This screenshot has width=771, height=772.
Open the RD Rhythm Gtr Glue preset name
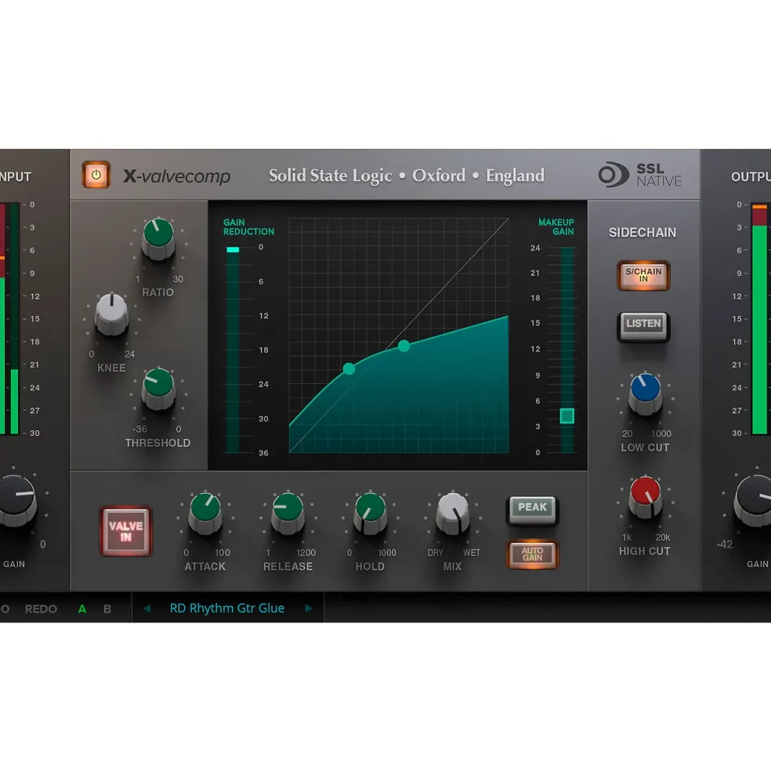coord(227,608)
